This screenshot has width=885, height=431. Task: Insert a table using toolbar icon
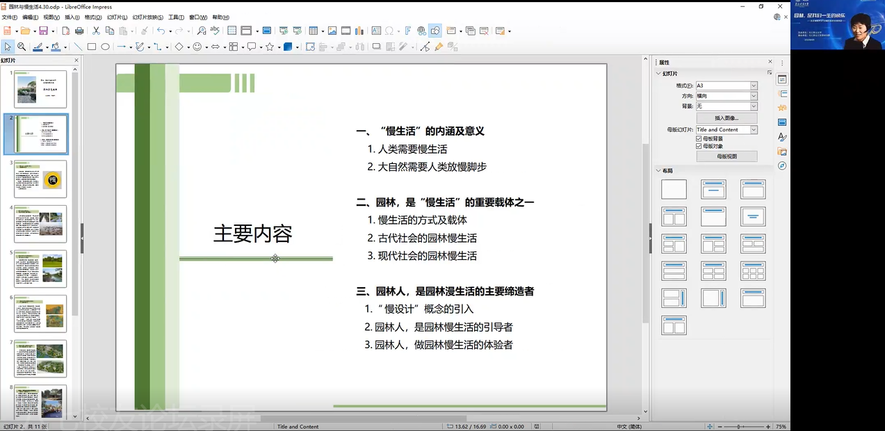314,31
